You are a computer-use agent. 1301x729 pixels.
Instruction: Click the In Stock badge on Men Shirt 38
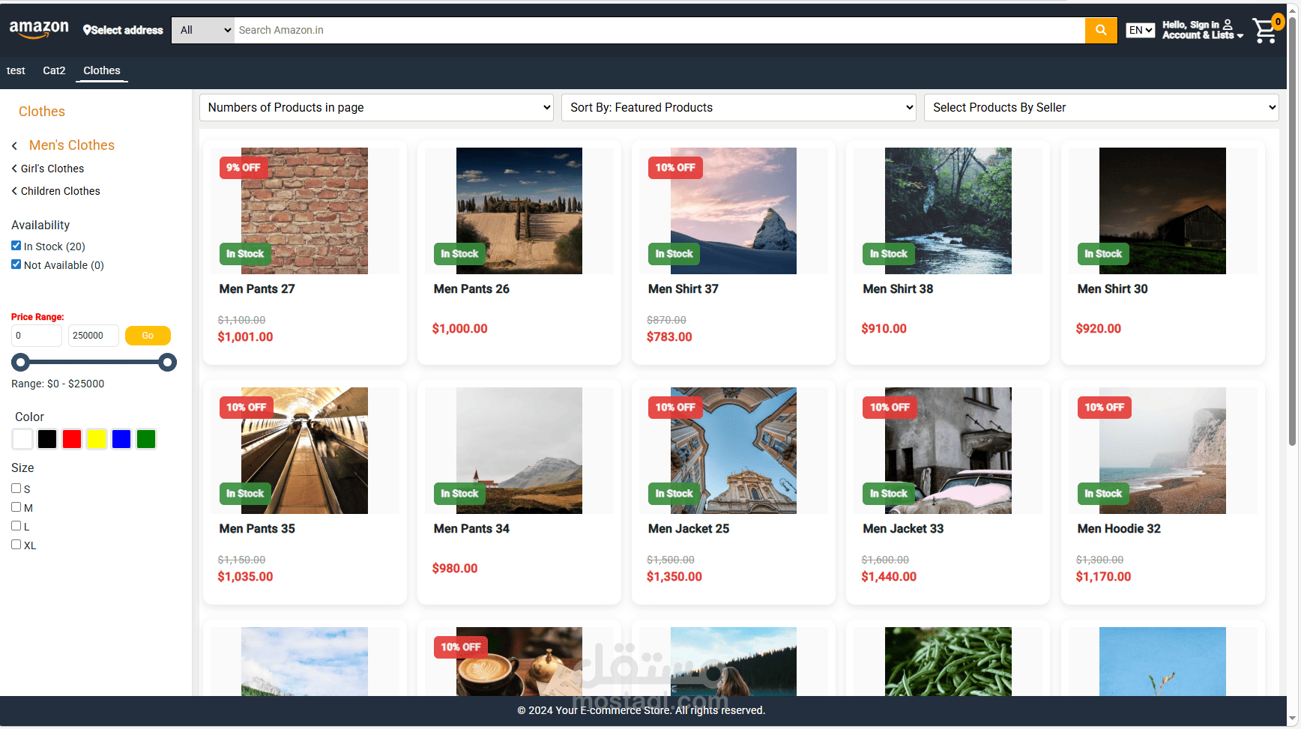click(x=889, y=254)
